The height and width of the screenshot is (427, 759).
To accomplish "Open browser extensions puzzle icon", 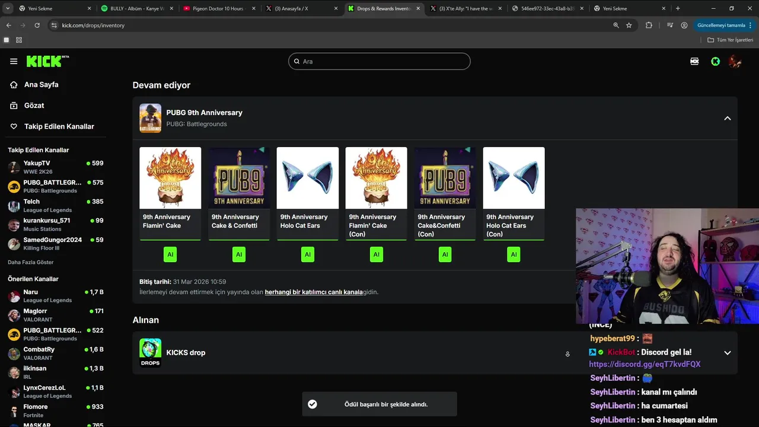I will click(649, 26).
